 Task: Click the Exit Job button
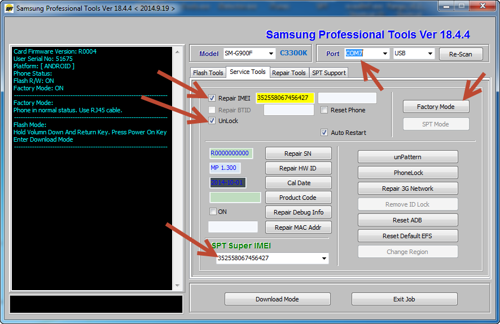(404, 299)
